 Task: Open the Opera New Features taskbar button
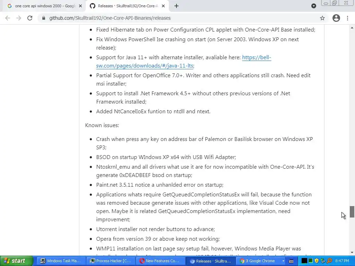[160, 261]
